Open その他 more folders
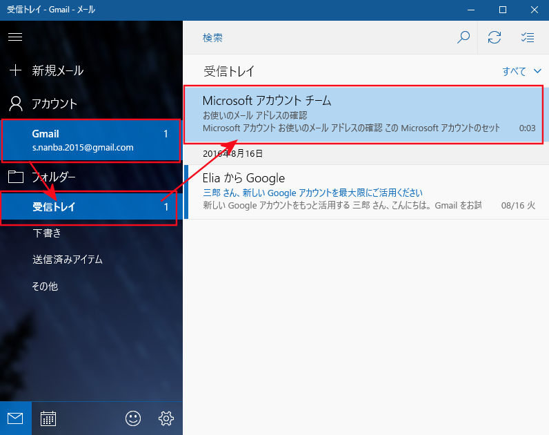The image size is (549, 435). pos(45,287)
